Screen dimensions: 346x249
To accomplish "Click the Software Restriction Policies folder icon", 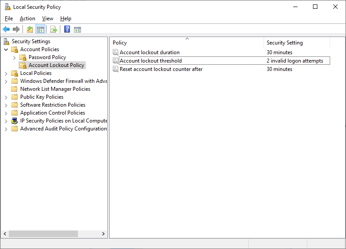I will pos(15,105).
